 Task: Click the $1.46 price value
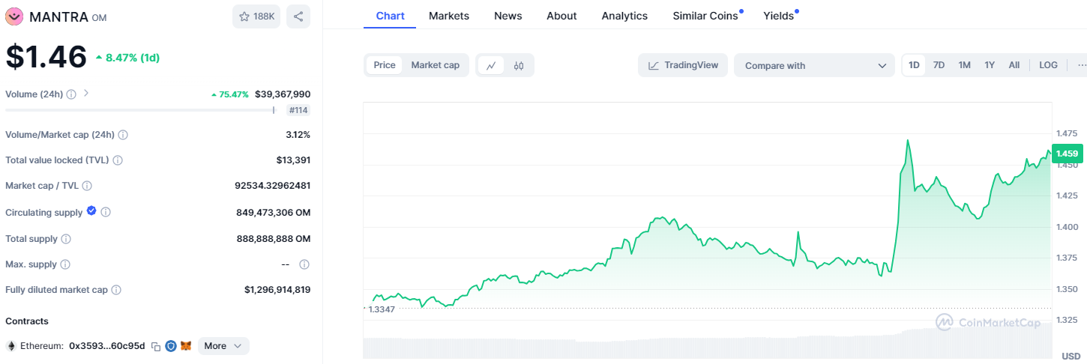(x=46, y=58)
